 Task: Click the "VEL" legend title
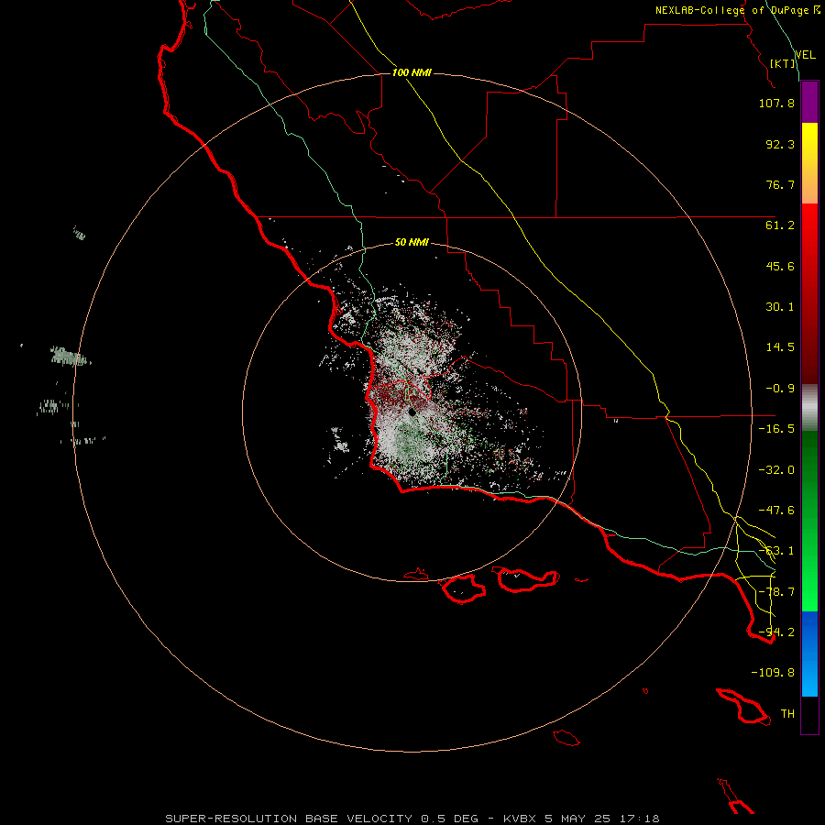point(805,55)
